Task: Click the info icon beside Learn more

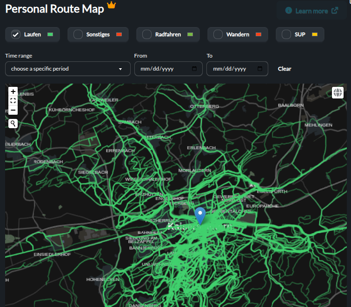Action: click(289, 10)
